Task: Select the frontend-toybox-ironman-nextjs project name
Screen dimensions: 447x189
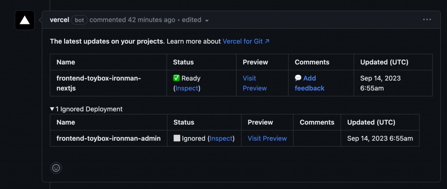Action: (x=99, y=83)
